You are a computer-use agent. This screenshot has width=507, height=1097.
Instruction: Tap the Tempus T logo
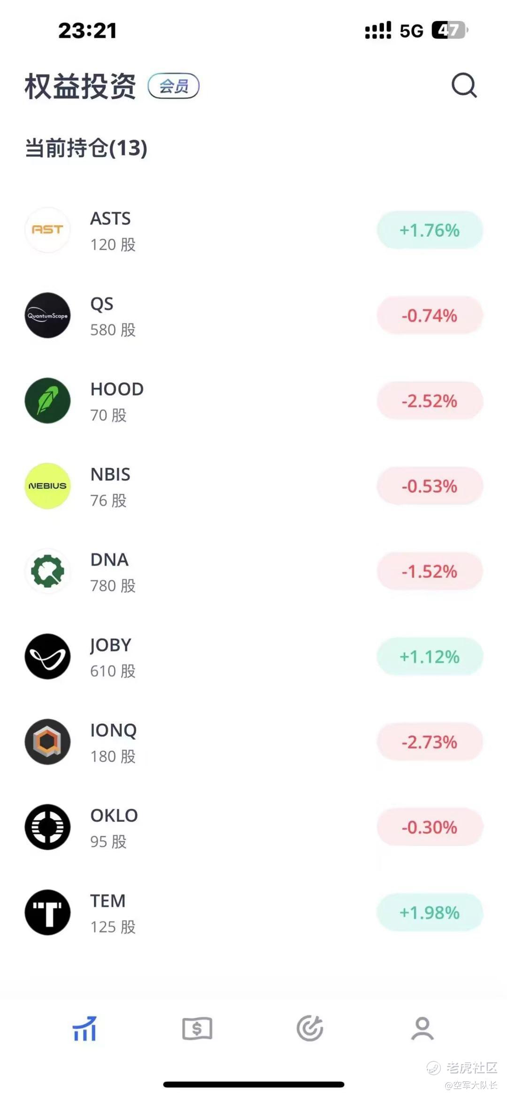(47, 912)
